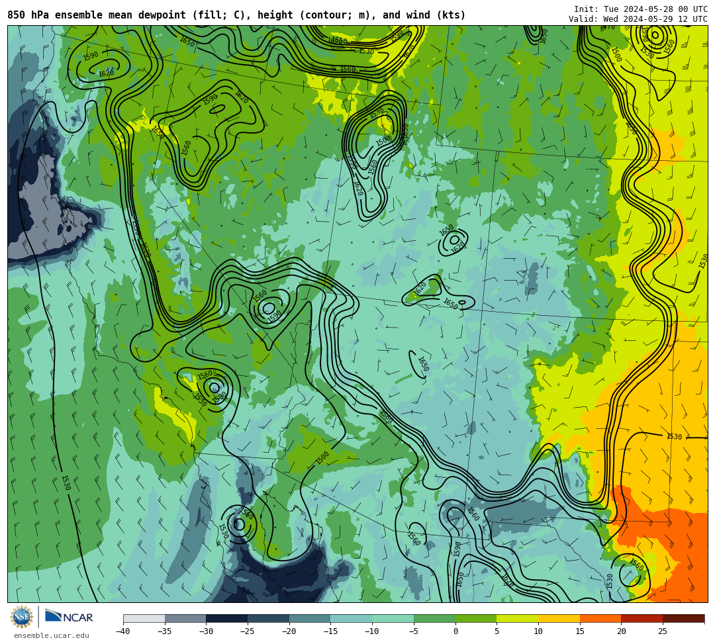Viewport: 715px width, 644px height.
Task: Click the lightest gray -40 to -35 swatch
Action: [144, 618]
